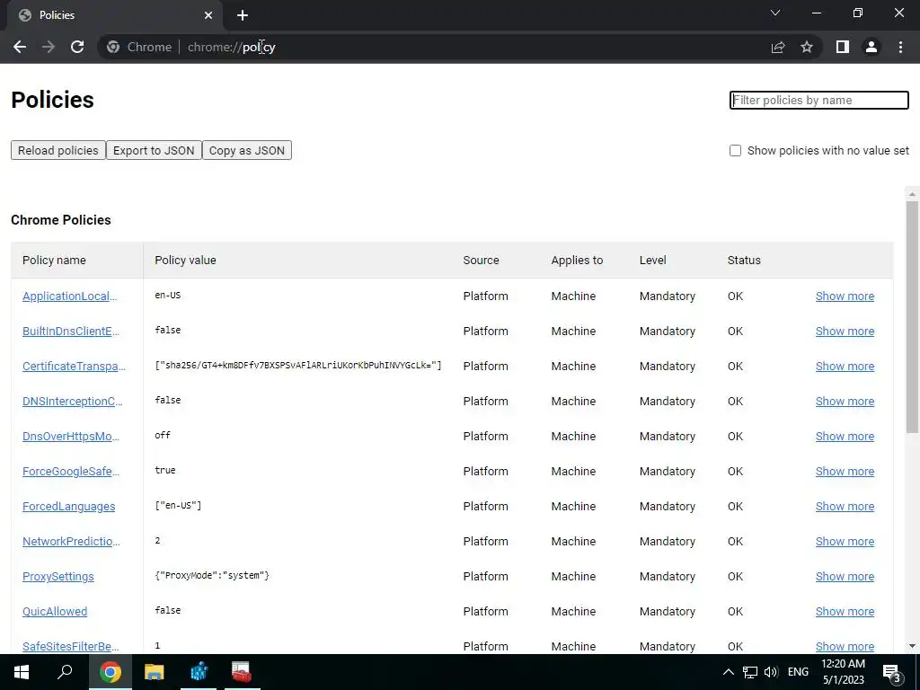This screenshot has height=690, width=920.
Task: Bookmark this page with the star icon
Action: pos(807,47)
